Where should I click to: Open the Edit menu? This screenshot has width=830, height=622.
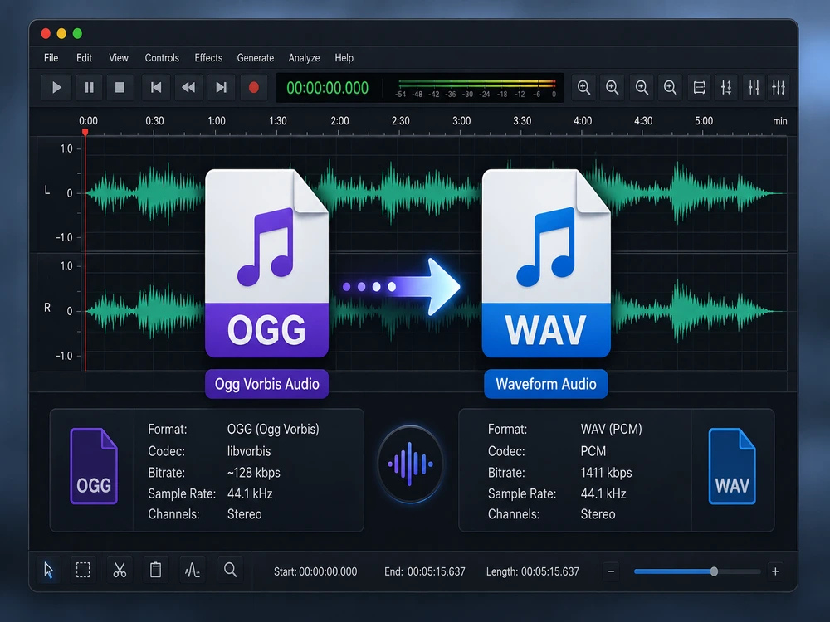84,58
